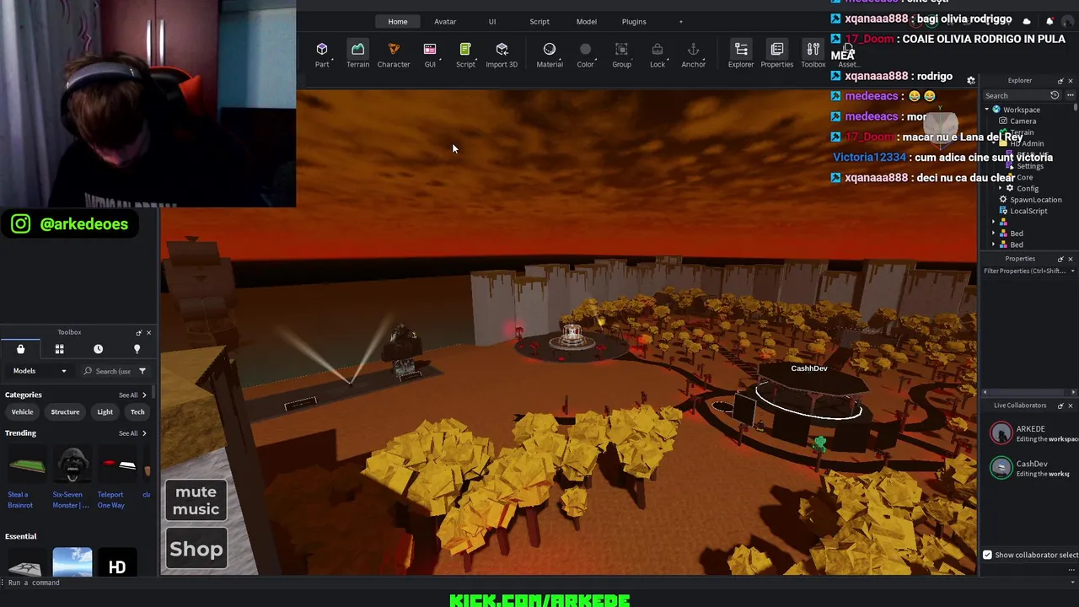This screenshot has width=1079, height=607.
Task: Switch to the UI ribbon tab
Action: point(492,21)
